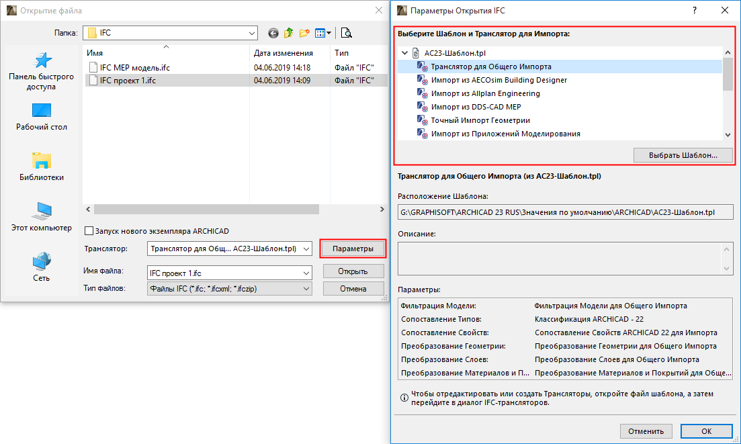Enable Запуск нового экземпляра ARCHICAD checkbox
Screen dimensions: 741x444
pyautogui.click(x=89, y=231)
